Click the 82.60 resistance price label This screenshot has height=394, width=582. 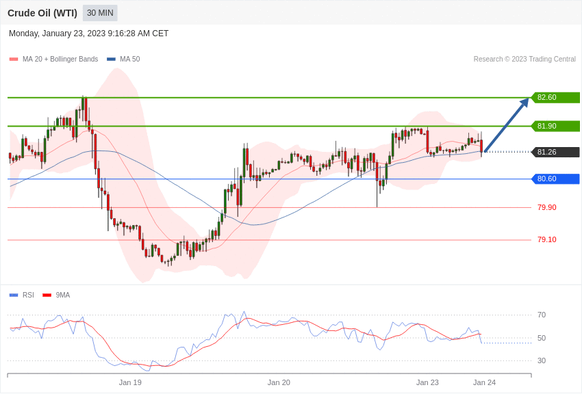(x=556, y=98)
